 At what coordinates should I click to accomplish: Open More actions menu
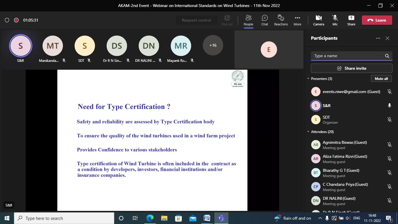(x=297, y=20)
